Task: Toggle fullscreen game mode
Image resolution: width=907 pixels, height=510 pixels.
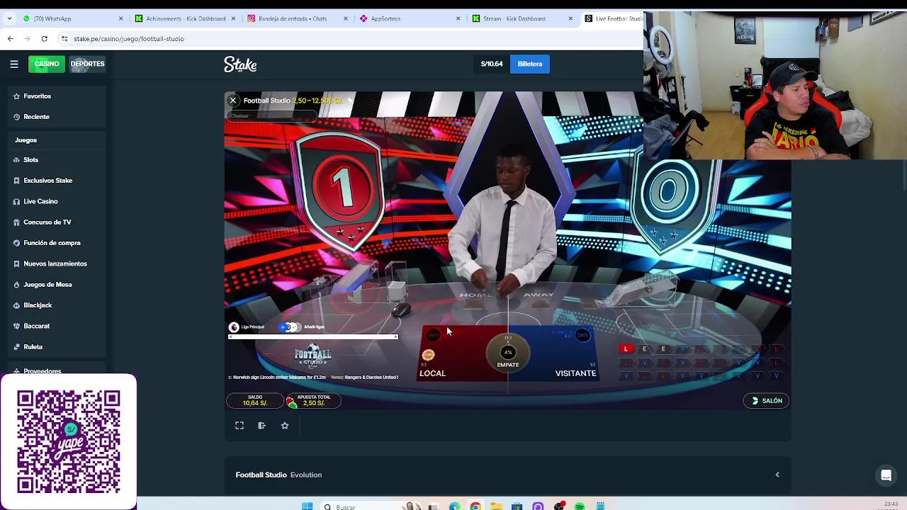Action: 240,426
